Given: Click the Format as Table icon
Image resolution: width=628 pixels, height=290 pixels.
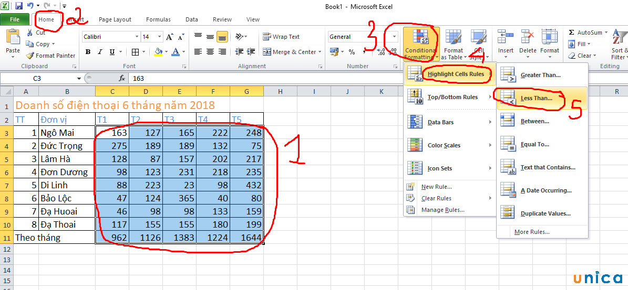Looking at the screenshot, I should (452, 44).
